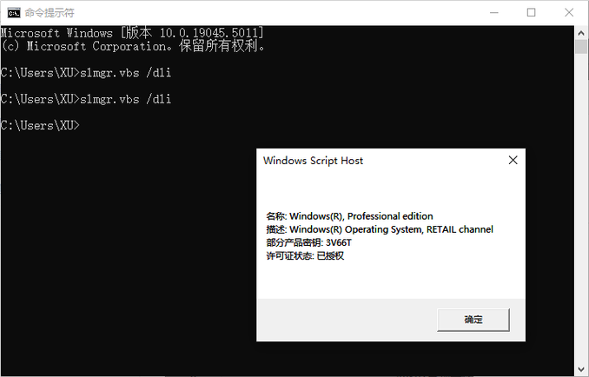Click the console scrollbar up arrow
Screen dimensions: 589x377
[x=581, y=33]
